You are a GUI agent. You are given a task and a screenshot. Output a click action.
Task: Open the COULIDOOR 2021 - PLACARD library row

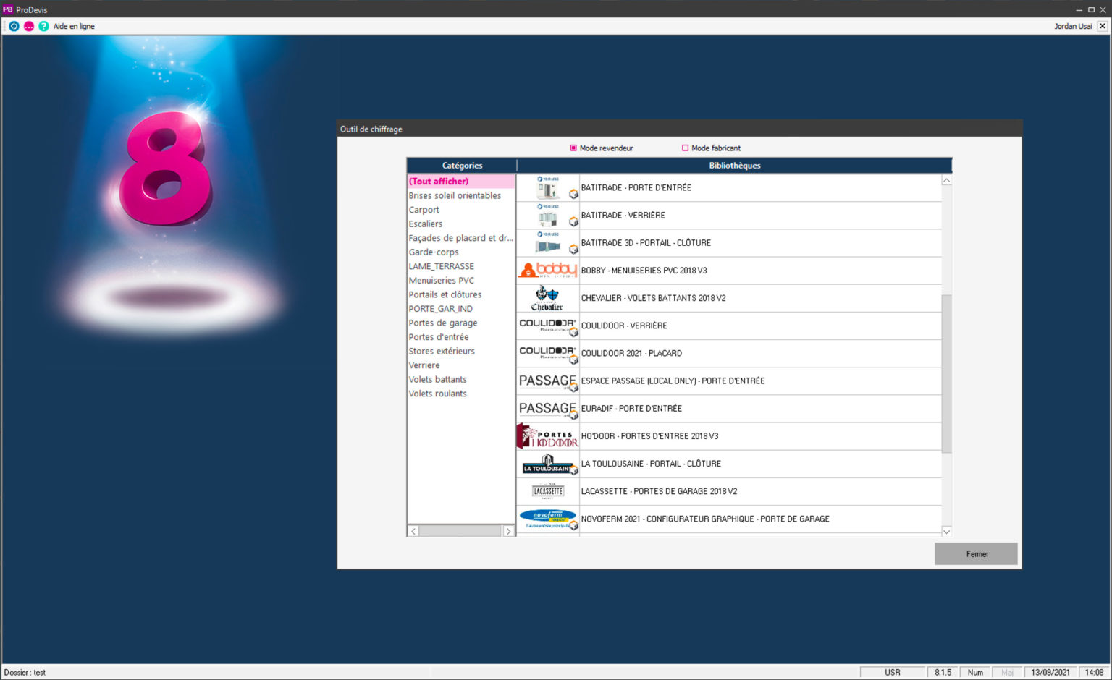(631, 354)
